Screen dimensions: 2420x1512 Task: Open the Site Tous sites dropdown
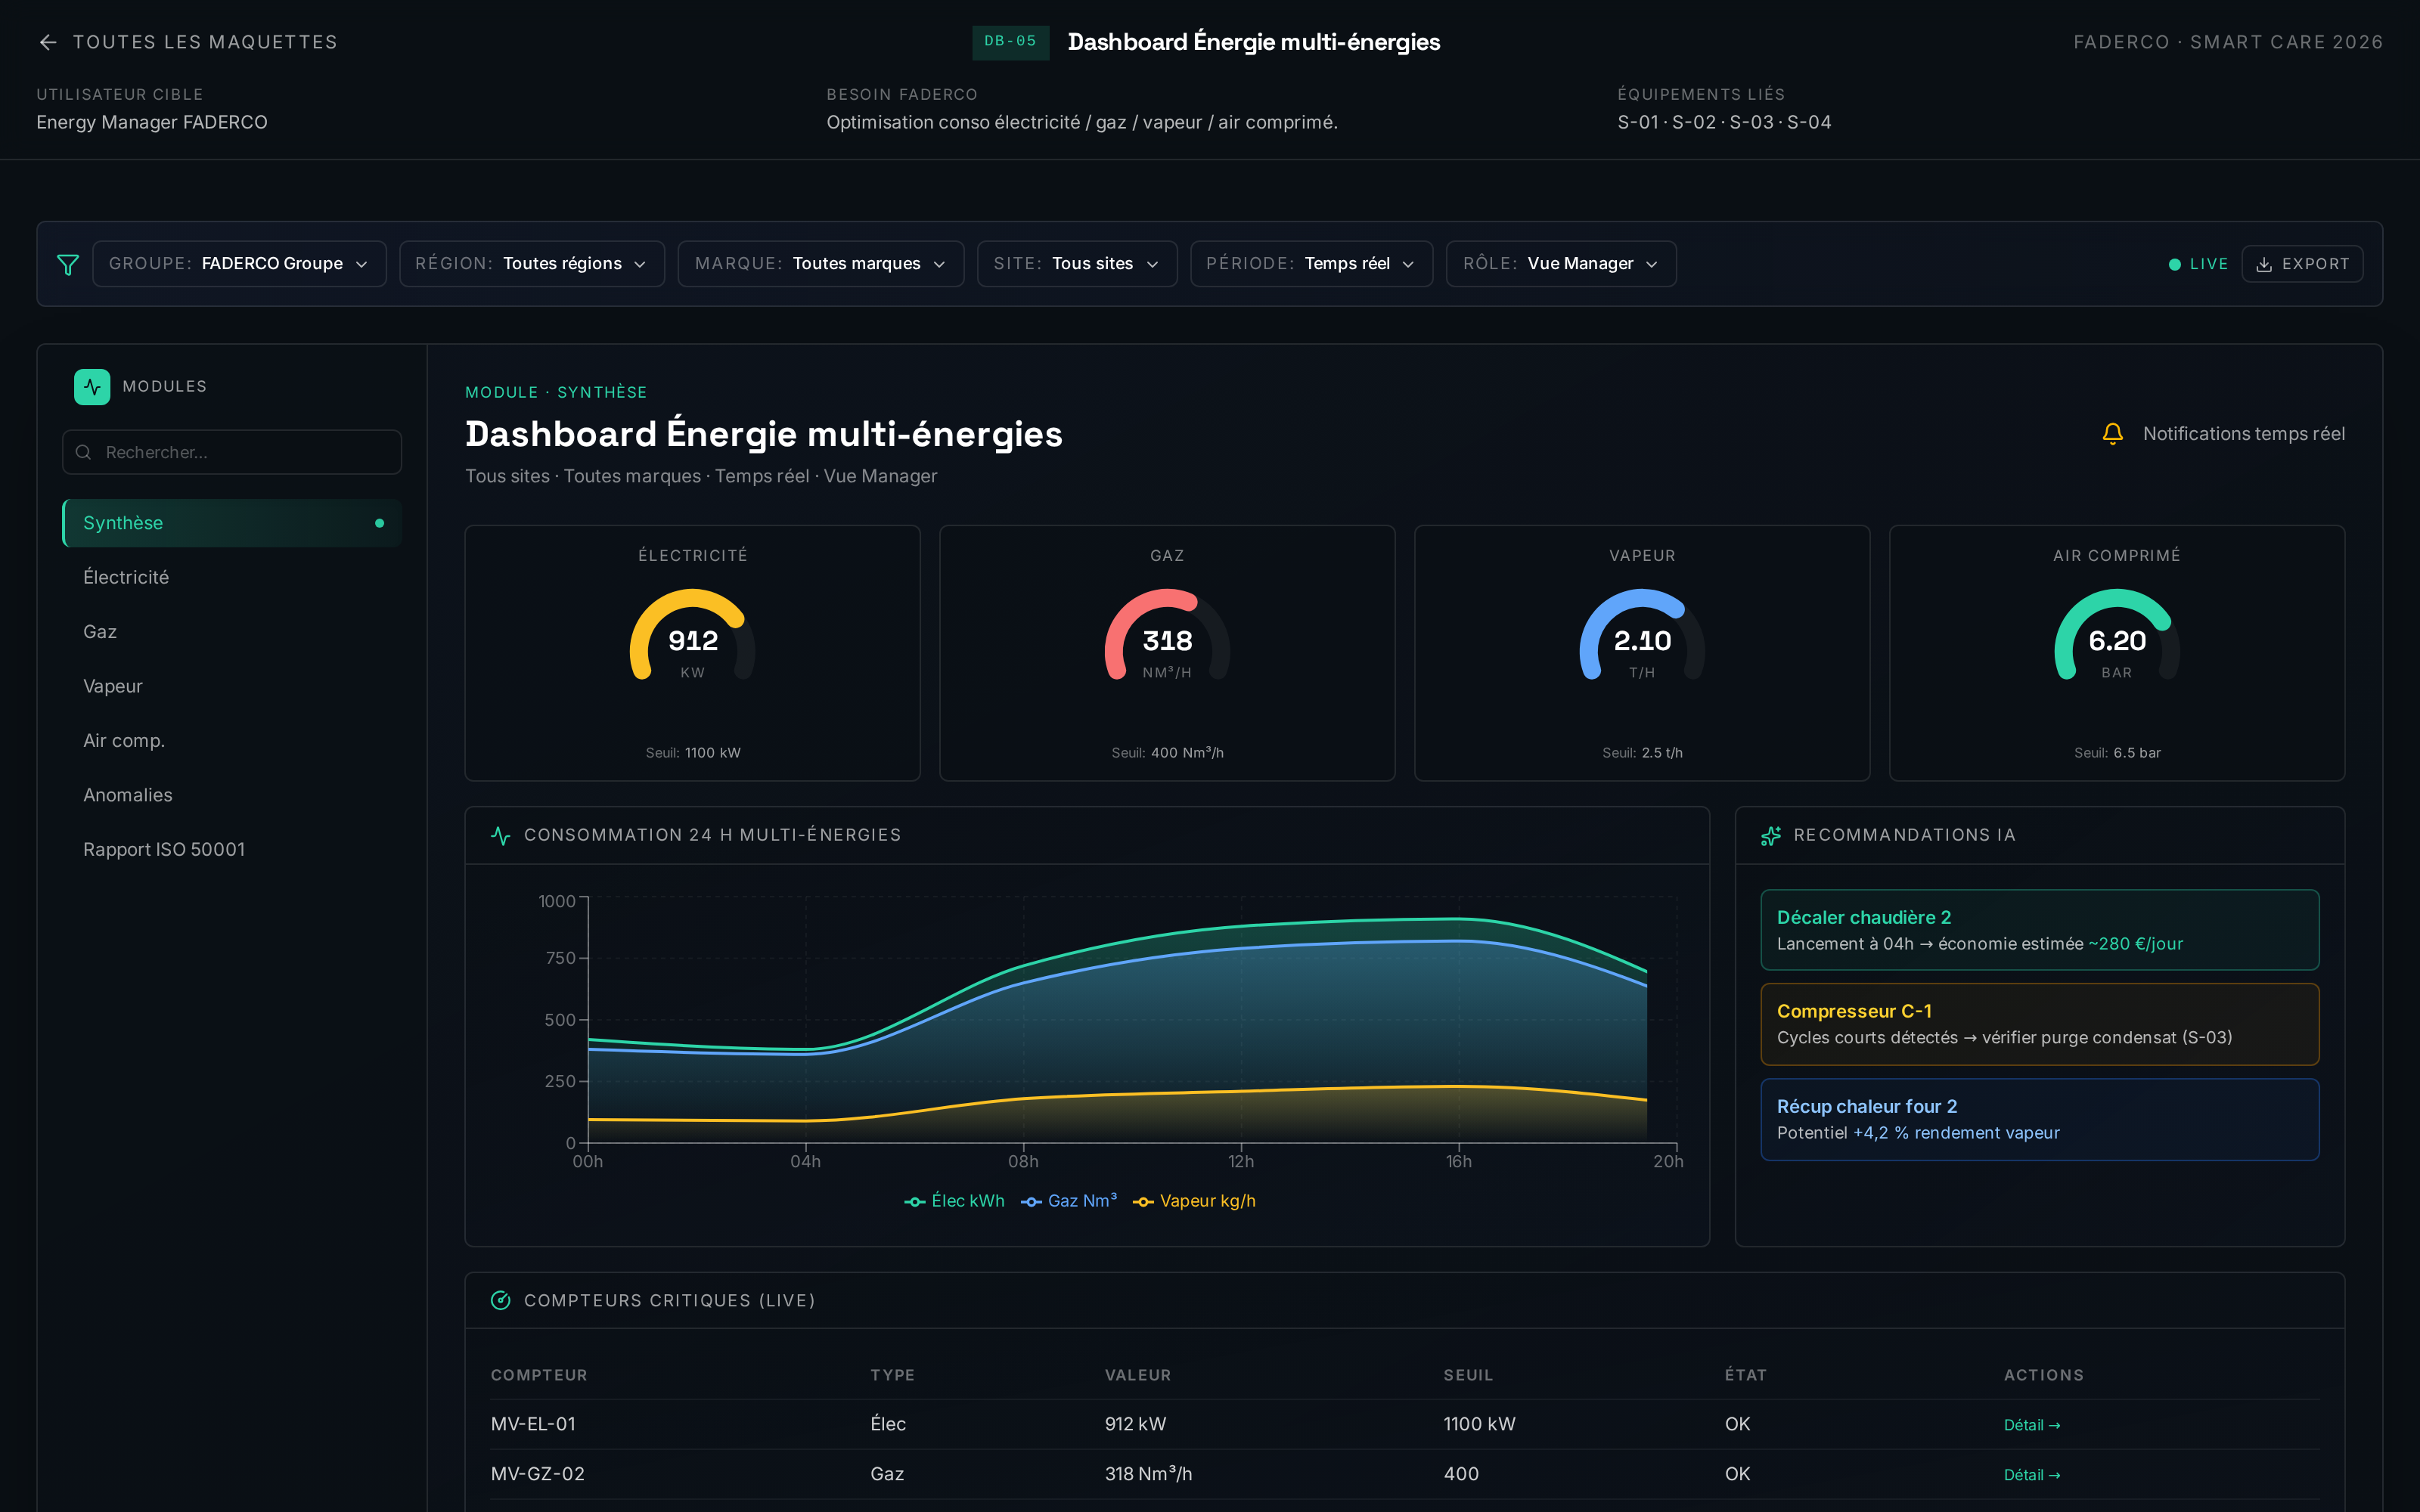tap(1077, 264)
